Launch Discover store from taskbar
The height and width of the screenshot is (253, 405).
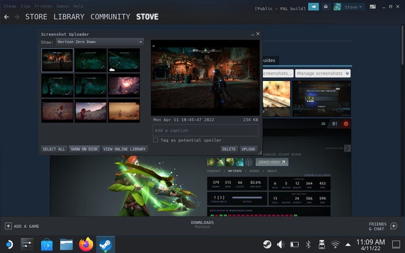tap(47, 244)
